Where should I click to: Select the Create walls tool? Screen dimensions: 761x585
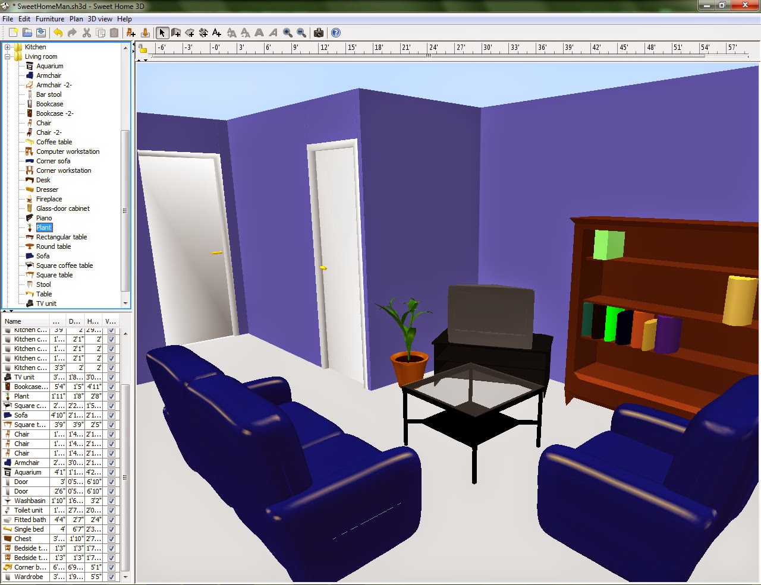[176, 33]
